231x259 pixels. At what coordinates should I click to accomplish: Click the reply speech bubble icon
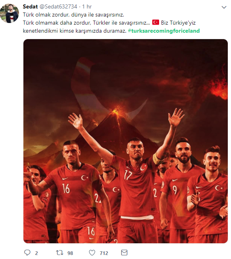[27, 253]
